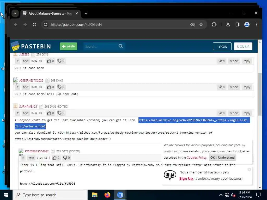Upvote the 265 days reply comment
267x200 pixels.
pyautogui.click(x=56, y=158)
